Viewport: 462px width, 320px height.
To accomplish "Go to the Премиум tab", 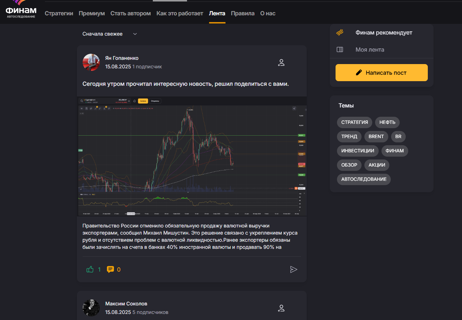I will (x=92, y=14).
